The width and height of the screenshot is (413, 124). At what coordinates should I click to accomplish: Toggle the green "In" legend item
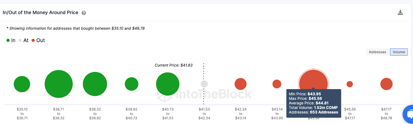(x=11, y=40)
